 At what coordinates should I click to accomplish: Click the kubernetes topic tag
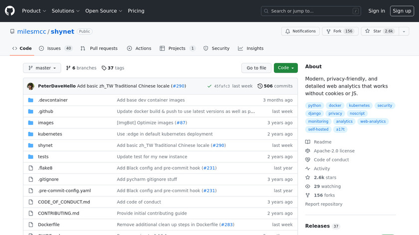(x=359, y=106)
